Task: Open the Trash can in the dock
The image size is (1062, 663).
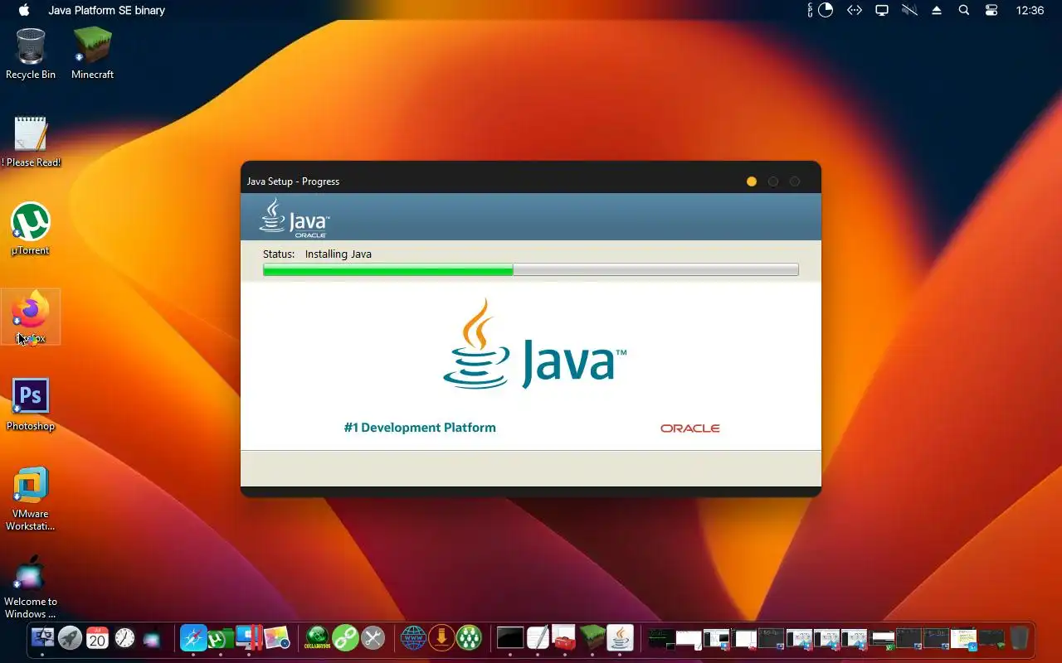Action: pos(1019,637)
